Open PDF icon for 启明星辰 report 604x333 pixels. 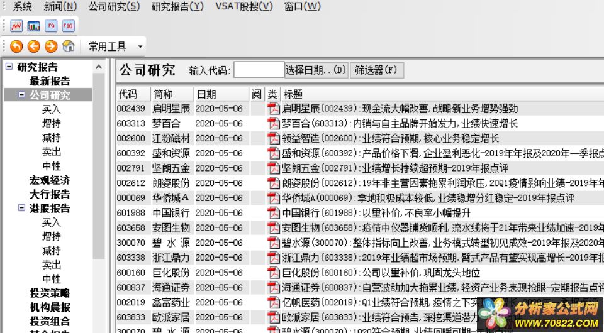click(x=274, y=109)
